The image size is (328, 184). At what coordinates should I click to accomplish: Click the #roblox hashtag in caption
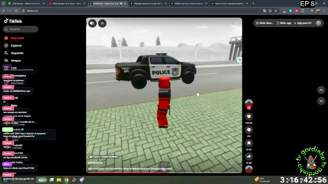click(x=118, y=169)
